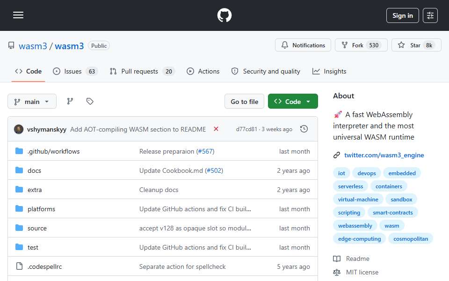Open the Pull requests tab
The image size is (449, 281).
coord(142,71)
